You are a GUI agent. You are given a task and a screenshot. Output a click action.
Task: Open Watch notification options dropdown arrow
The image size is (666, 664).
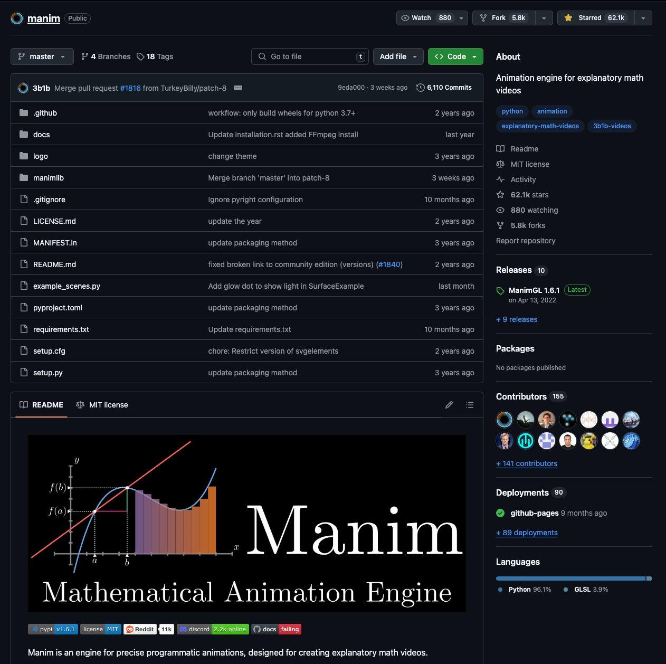tap(461, 18)
